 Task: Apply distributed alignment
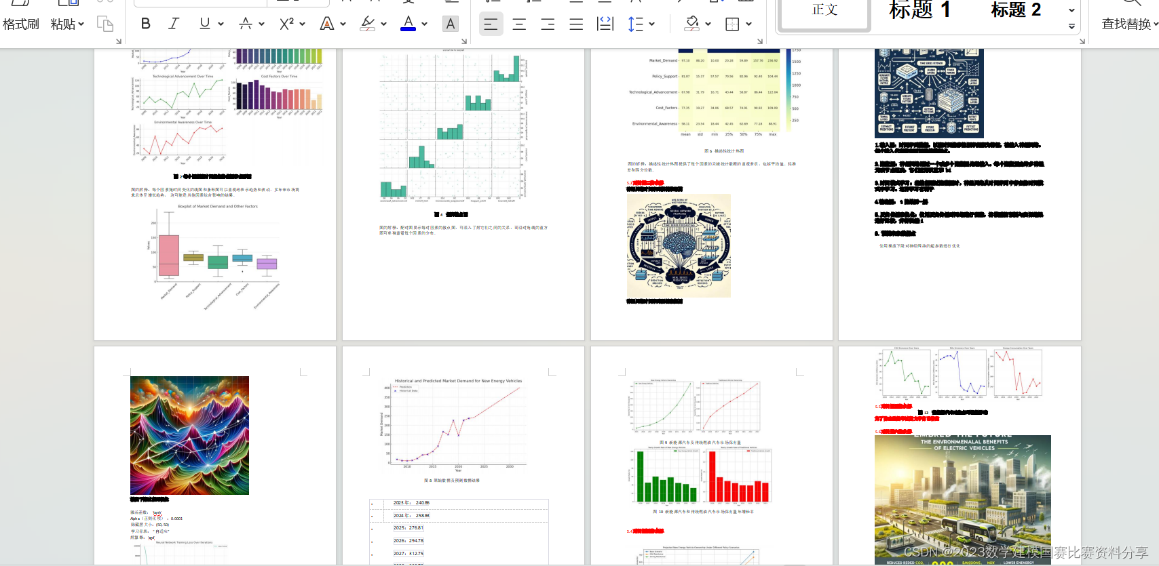[x=605, y=24]
